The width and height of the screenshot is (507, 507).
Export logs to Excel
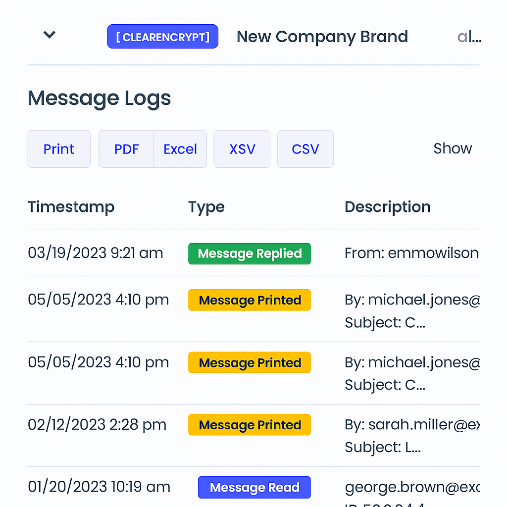(180, 149)
